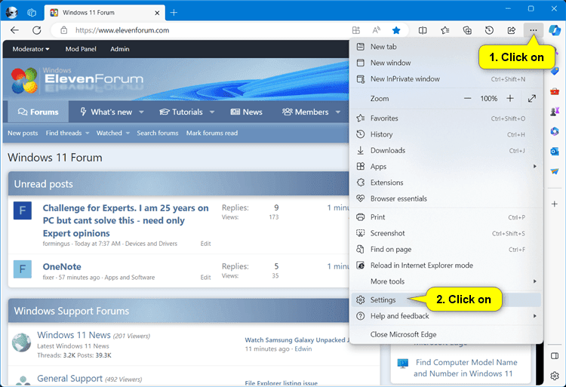Expand the Apps submenu
Image resolution: width=566 pixels, height=387 pixels.
click(446, 166)
